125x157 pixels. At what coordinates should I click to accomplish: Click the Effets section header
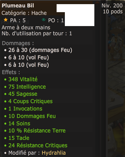tap(11, 72)
